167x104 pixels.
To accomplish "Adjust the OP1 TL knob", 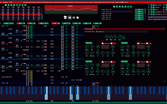I will tap(113, 47).
